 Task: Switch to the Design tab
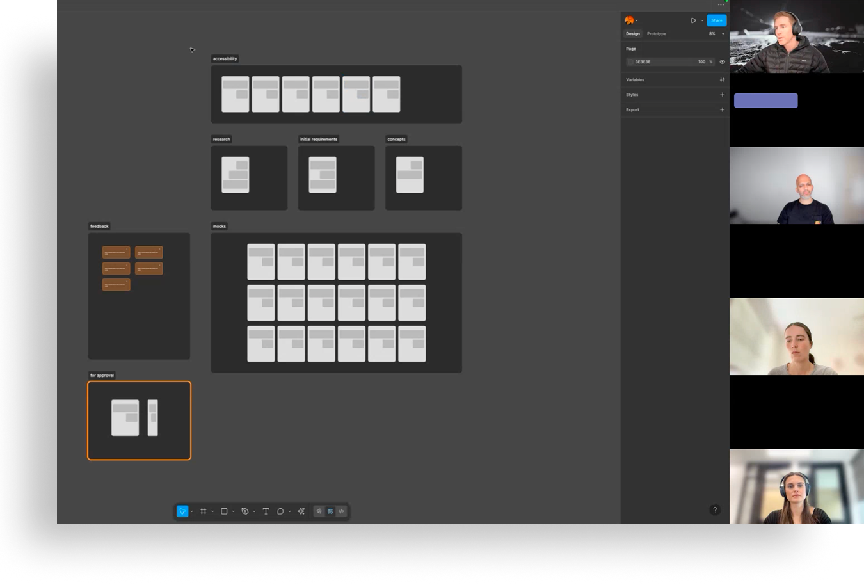click(633, 34)
